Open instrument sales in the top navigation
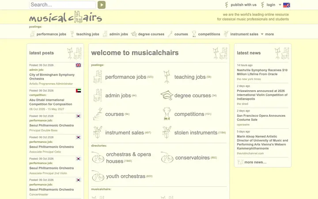Viewport: 318px width, 199px height. click(244, 34)
